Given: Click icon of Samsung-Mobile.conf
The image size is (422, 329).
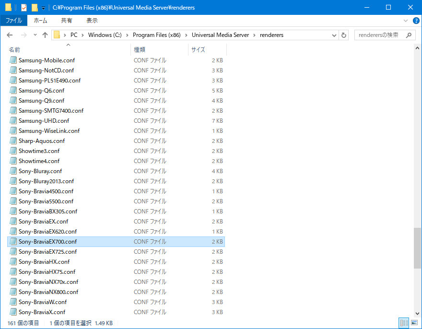Looking at the screenshot, I should coord(13,60).
